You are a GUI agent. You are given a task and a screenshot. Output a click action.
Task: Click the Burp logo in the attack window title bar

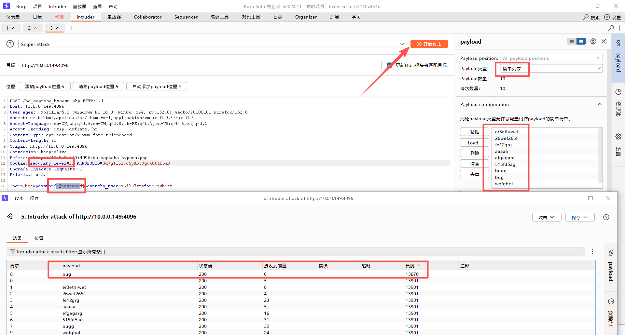[5, 198]
